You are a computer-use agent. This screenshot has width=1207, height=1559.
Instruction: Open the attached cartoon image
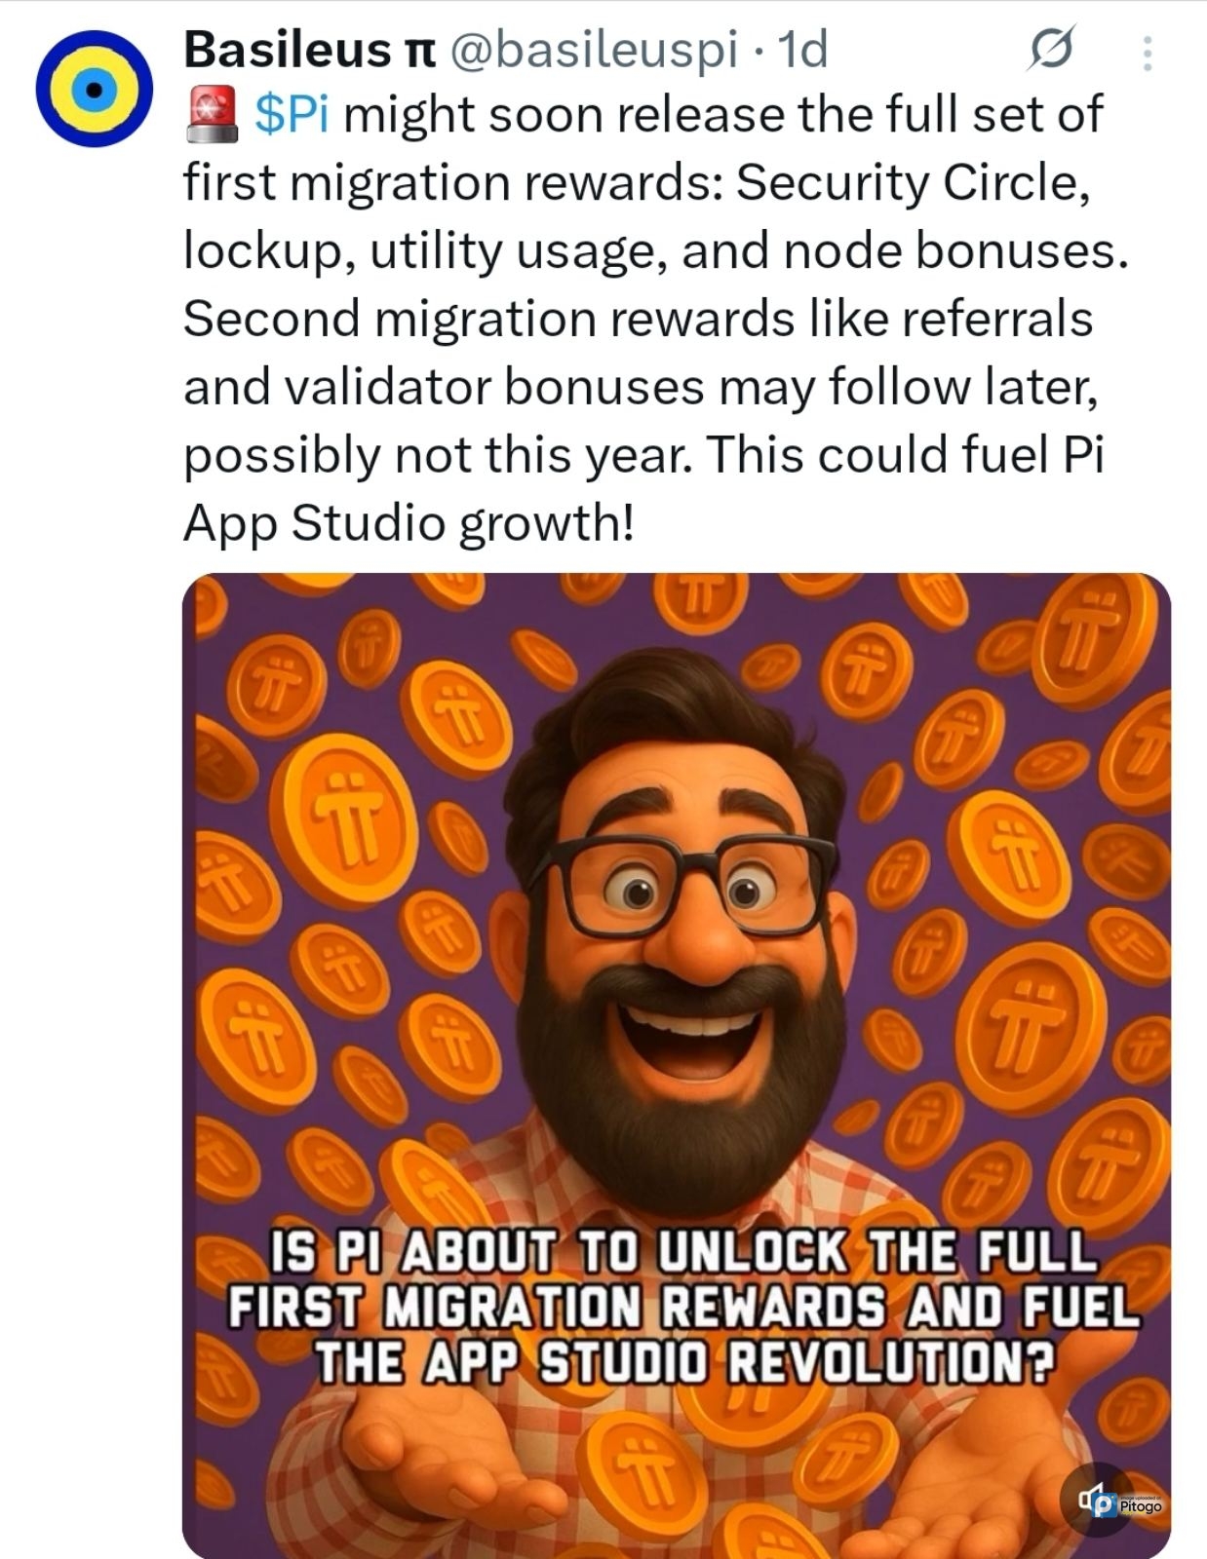[677, 1065]
